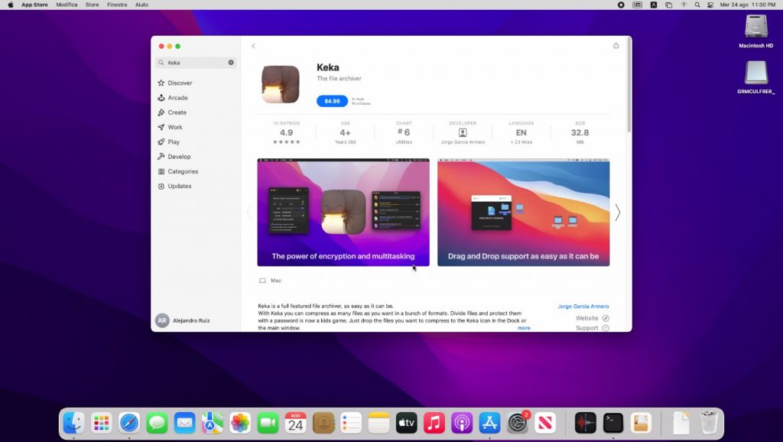The image size is (783, 442).
Task: Expand description with the more link
Action: [x=524, y=328]
